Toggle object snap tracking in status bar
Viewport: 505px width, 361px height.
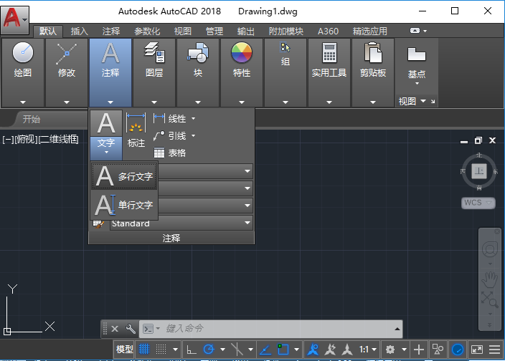[x=265, y=349]
